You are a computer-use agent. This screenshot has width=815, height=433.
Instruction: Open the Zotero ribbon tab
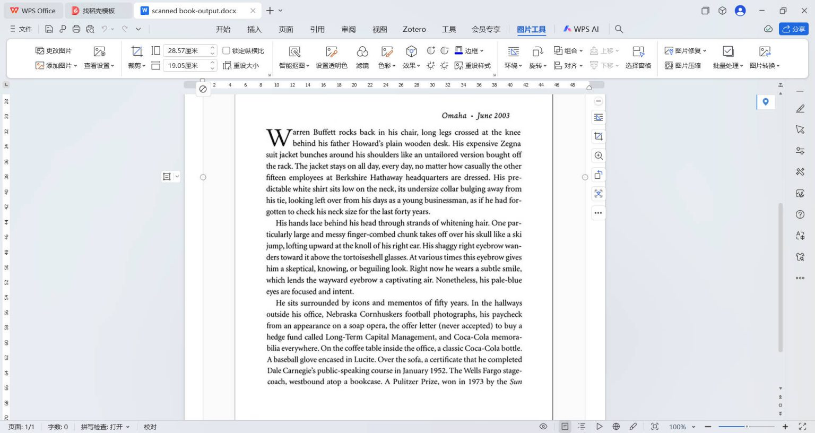point(414,29)
